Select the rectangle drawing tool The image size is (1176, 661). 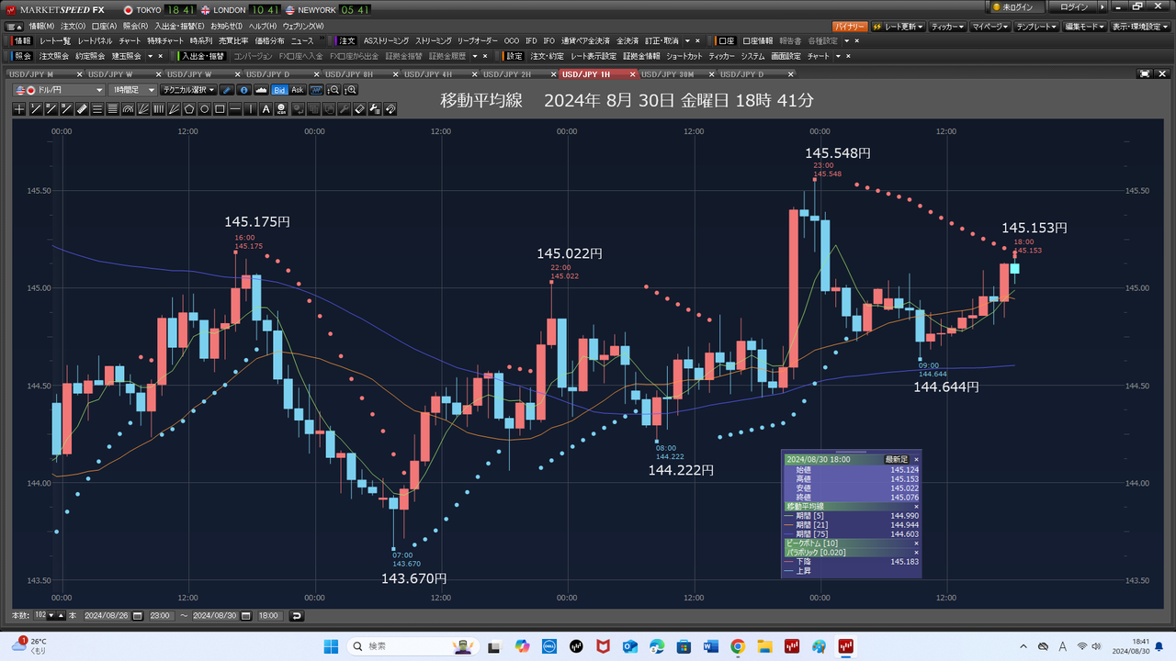pos(220,109)
